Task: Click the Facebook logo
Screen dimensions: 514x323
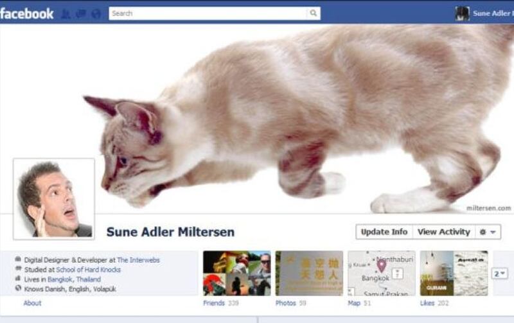Action: (26, 13)
